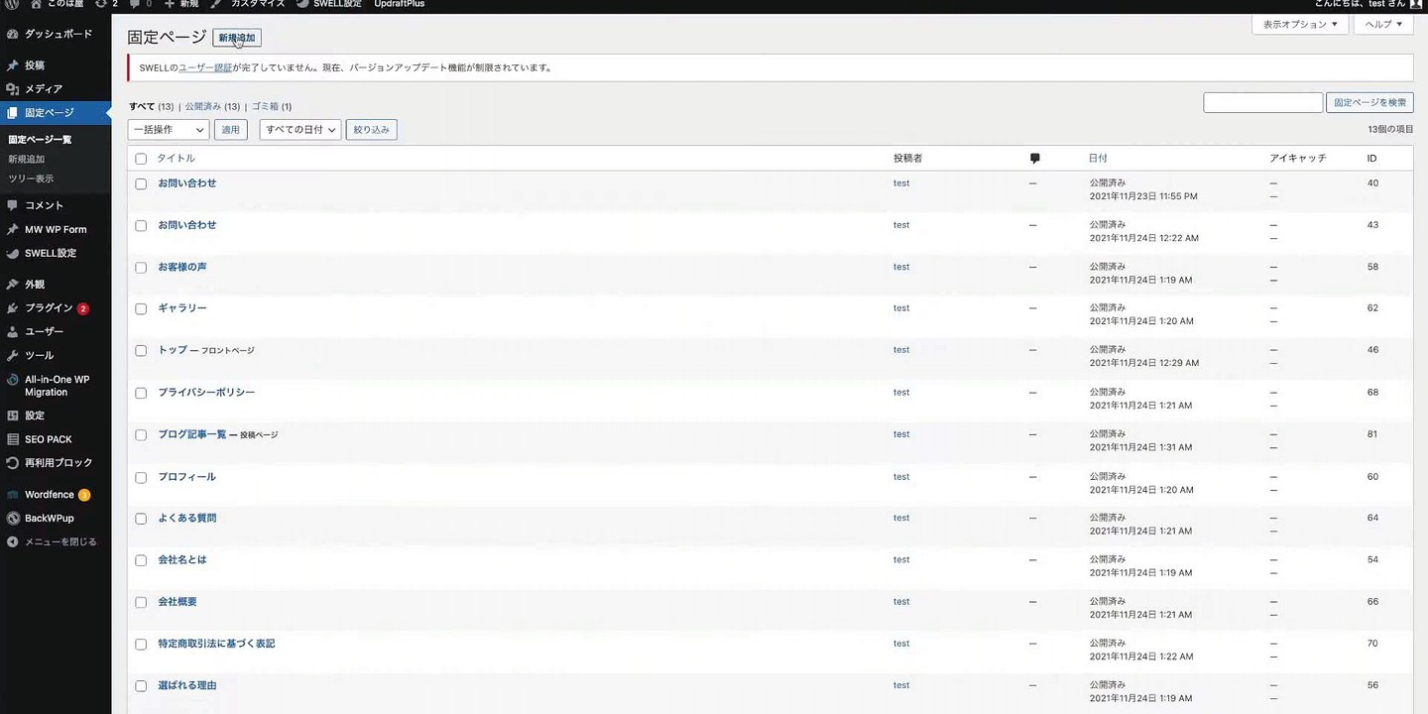Open Dashboard via its gauge icon
The width and height of the screenshot is (1428, 714).
tap(12, 34)
